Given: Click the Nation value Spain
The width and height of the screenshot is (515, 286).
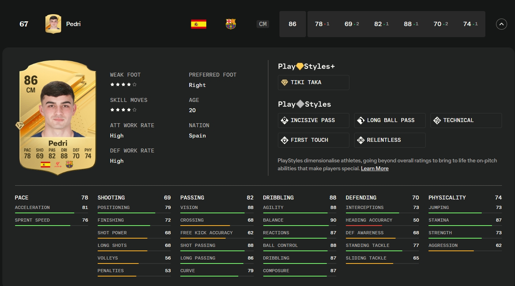Looking at the screenshot, I should click(197, 135).
